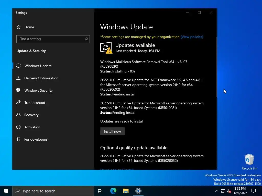Click the Activation checkmark circle icon

(18, 127)
